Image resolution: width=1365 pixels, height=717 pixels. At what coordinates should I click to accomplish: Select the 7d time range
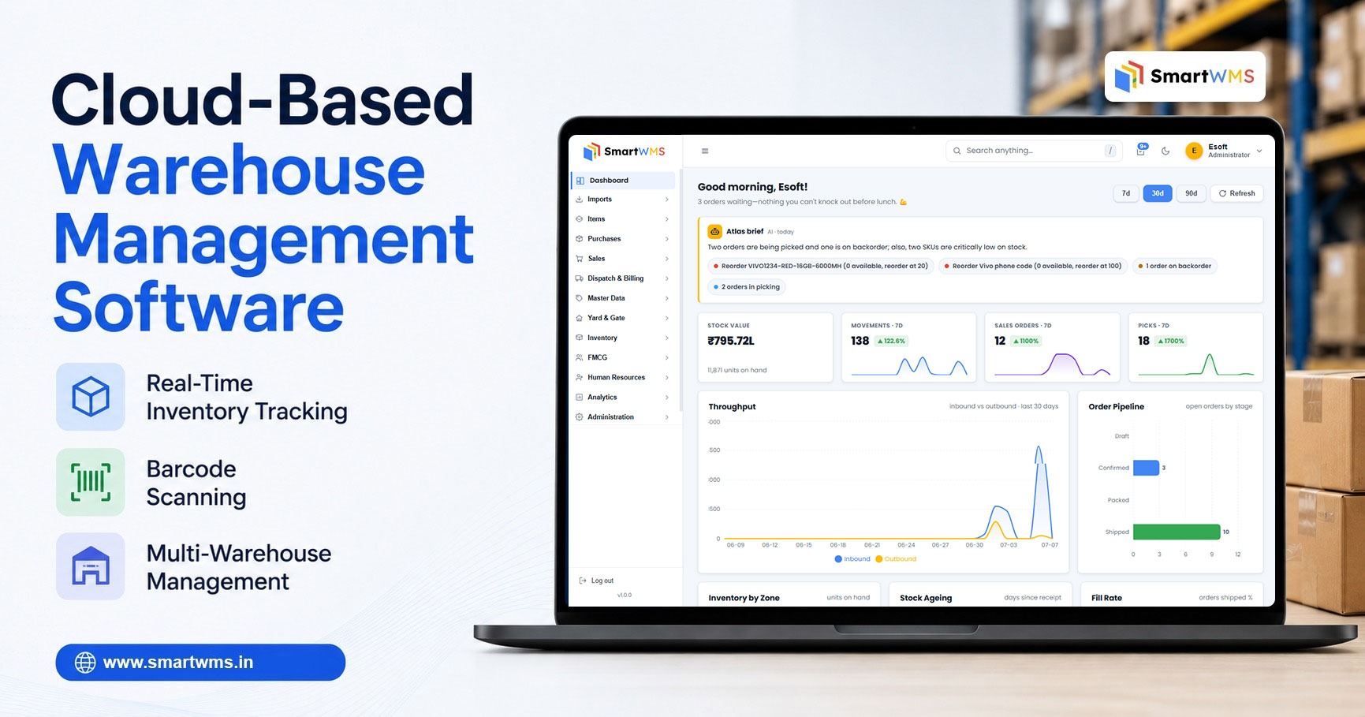coord(1126,193)
